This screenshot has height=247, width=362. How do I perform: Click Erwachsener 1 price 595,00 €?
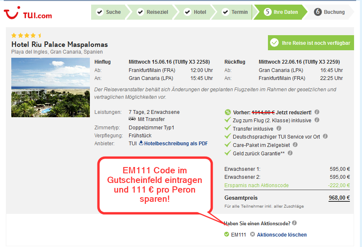tap(340, 169)
